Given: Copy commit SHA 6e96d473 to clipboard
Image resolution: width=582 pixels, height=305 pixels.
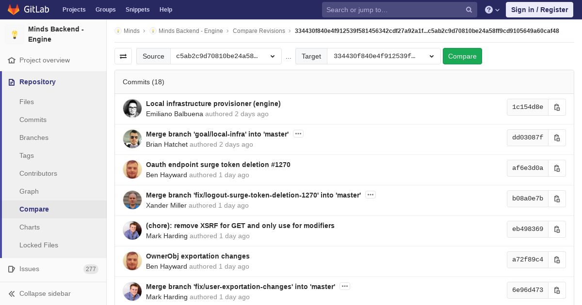Looking at the screenshot, I should coord(557,290).
